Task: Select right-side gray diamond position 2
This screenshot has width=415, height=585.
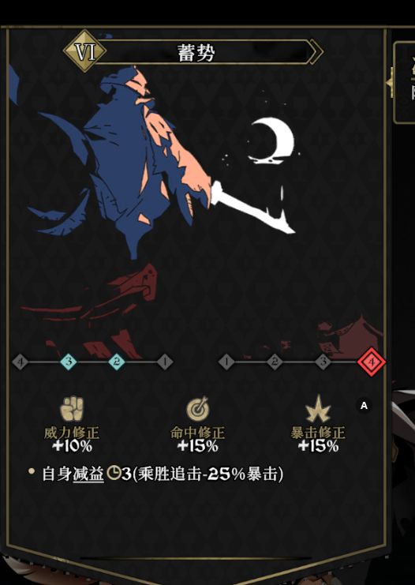Action: tap(275, 362)
